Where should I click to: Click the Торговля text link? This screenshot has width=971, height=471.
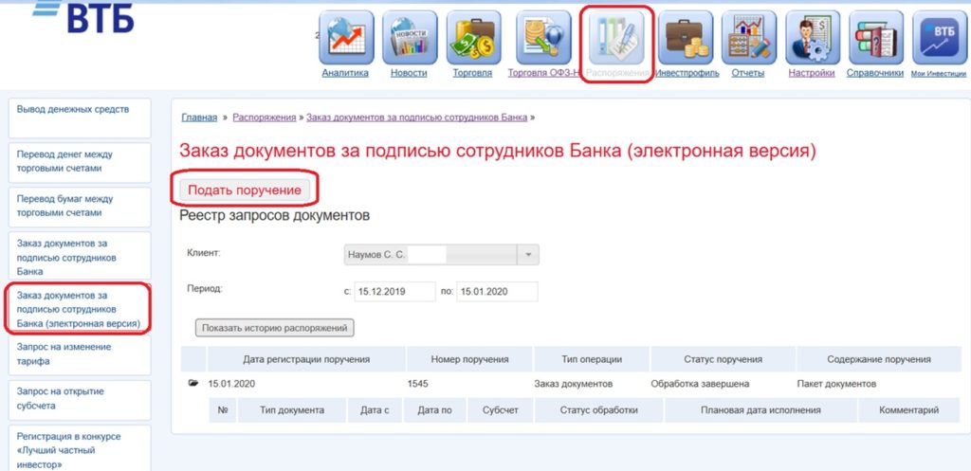coord(472,73)
